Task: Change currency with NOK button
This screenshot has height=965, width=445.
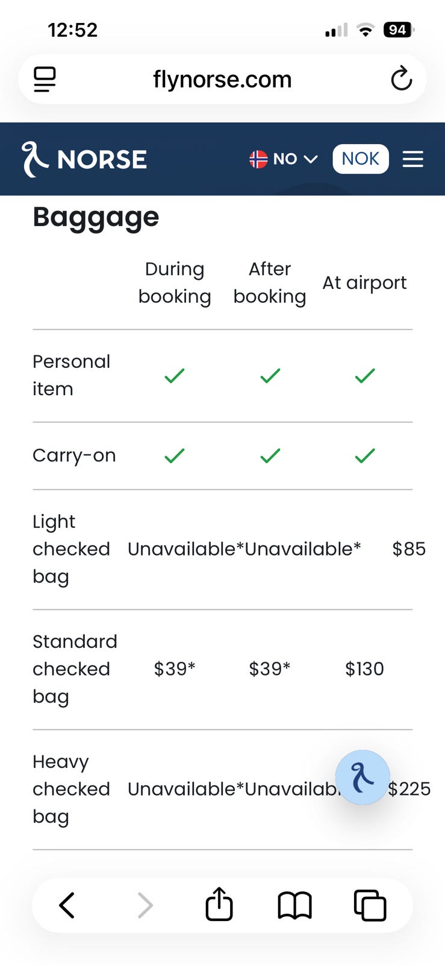Action: (360, 159)
